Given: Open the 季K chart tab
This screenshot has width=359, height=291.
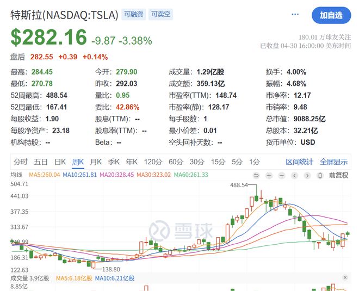Looking at the screenshot, I should [114, 162].
